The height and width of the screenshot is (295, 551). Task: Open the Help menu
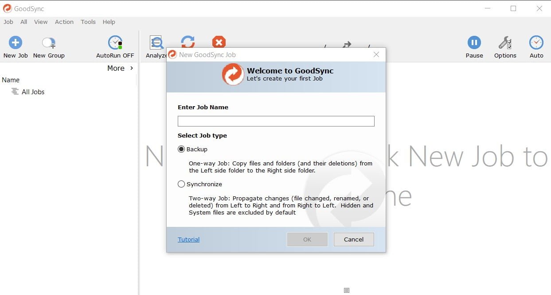(109, 22)
